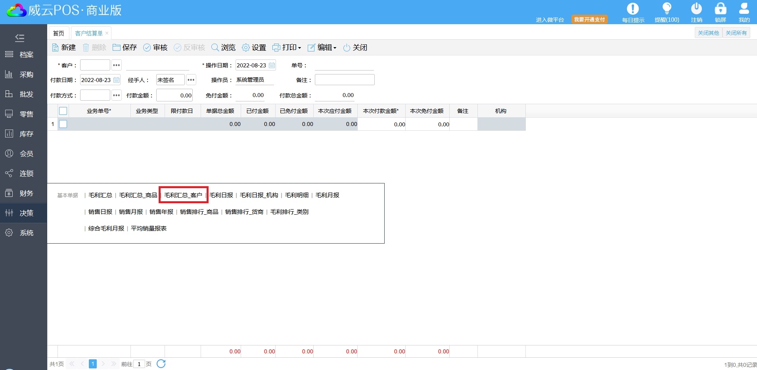Click the 每日提示 alert icon
Viewport: 757px width, 370px height.
(632, 9)
